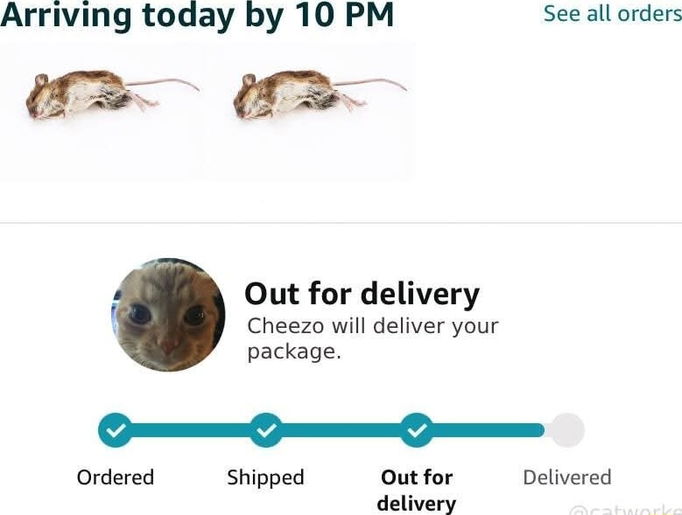This screenshot has width=682, height=515.
Task: Click progress bar between Ordered and Shipped
Action: click(191, 430)
